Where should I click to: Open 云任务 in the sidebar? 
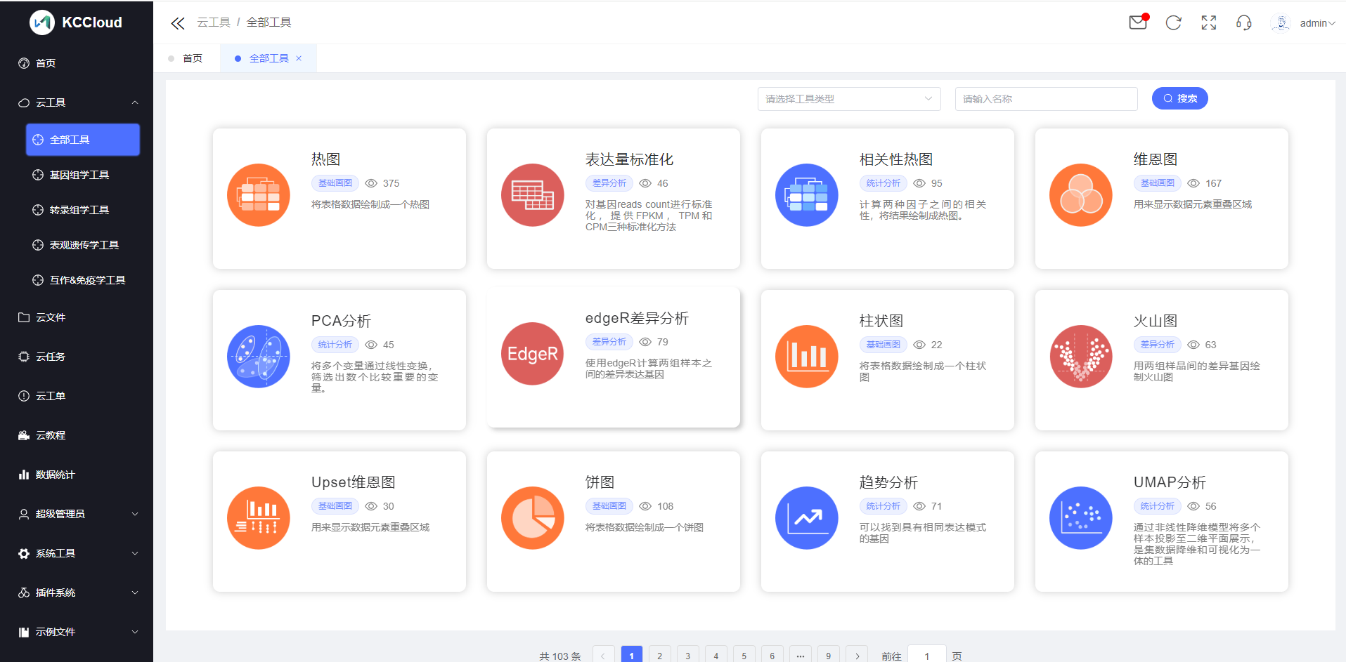point(77,357)
